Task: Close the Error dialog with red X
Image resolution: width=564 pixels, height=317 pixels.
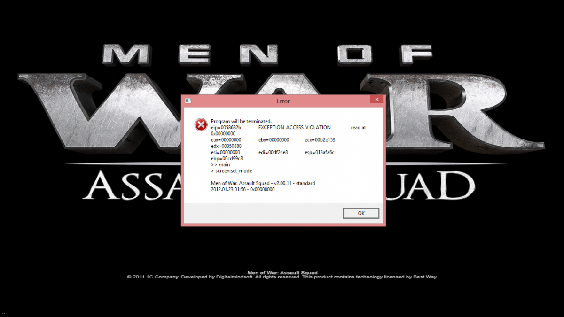Action: pos(376,99)
